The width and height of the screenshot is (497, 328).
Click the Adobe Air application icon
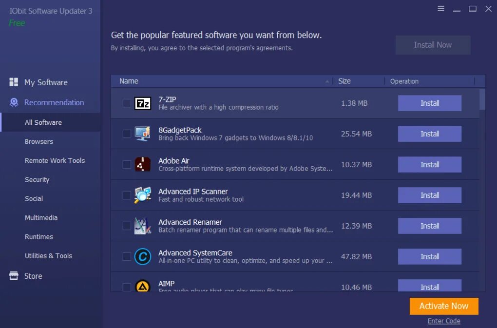143,164
